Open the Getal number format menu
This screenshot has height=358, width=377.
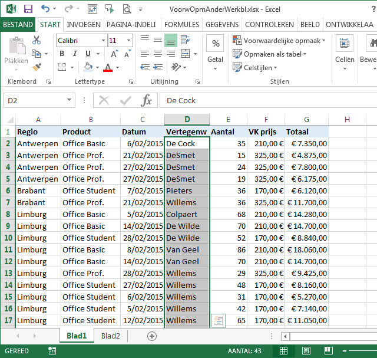tap(215, 53)
